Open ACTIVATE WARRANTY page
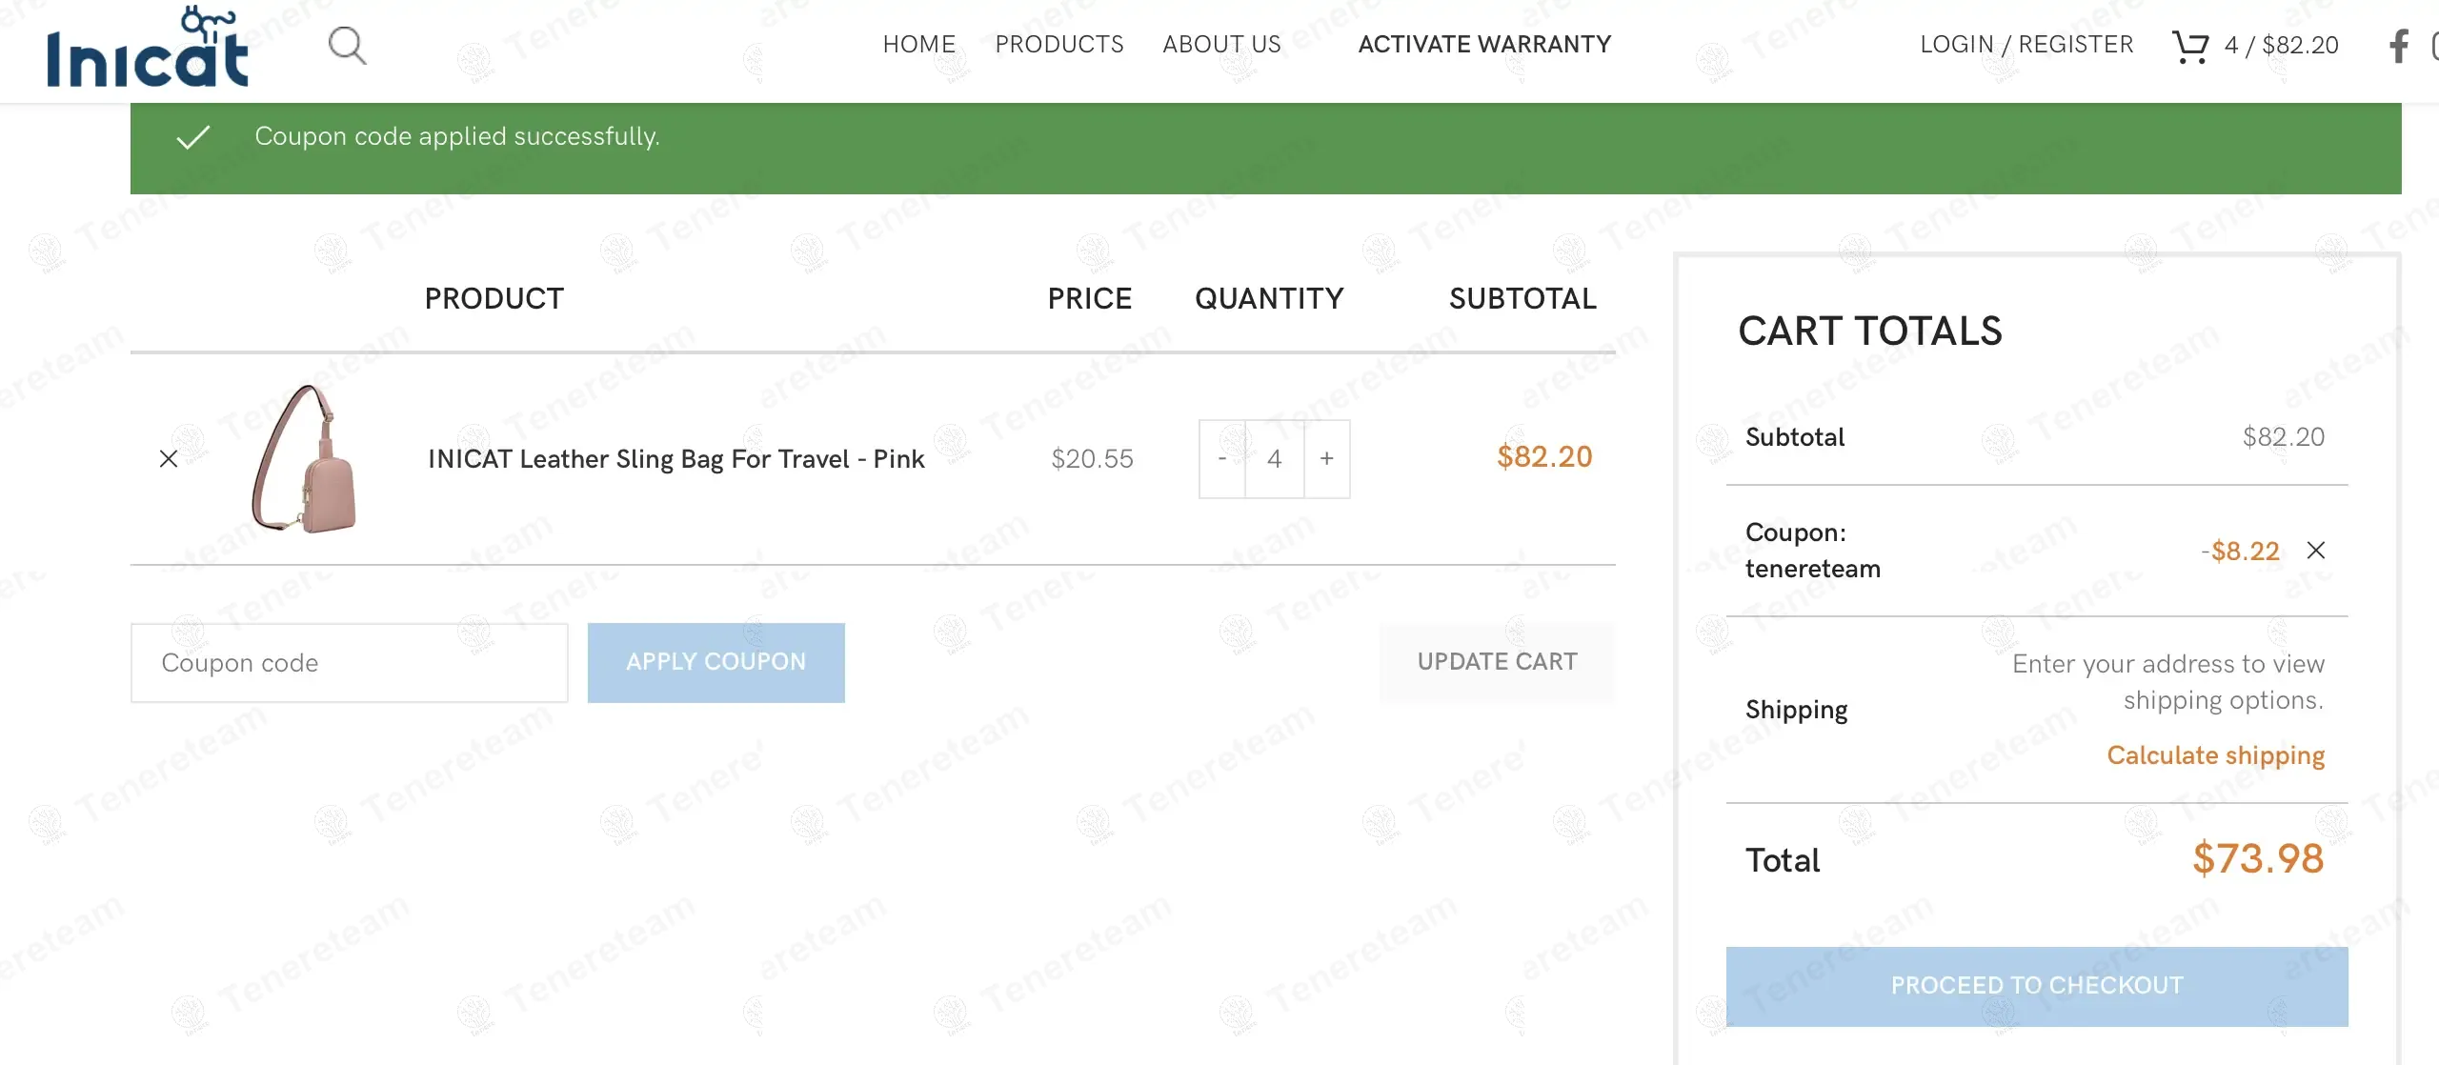The image size is (2439, 1065). point(1484,45)
